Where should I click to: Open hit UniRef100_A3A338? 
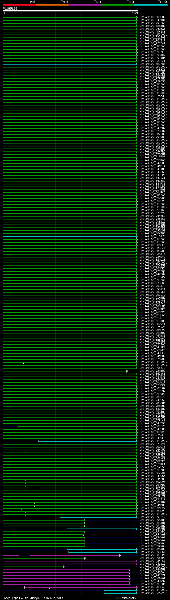click(x=152, y=82)
